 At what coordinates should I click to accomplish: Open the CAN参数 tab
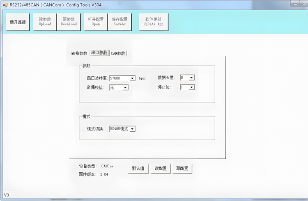[118, 53]
